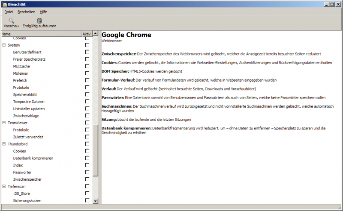Click the BleachBit title bar icon

[4, 3]
